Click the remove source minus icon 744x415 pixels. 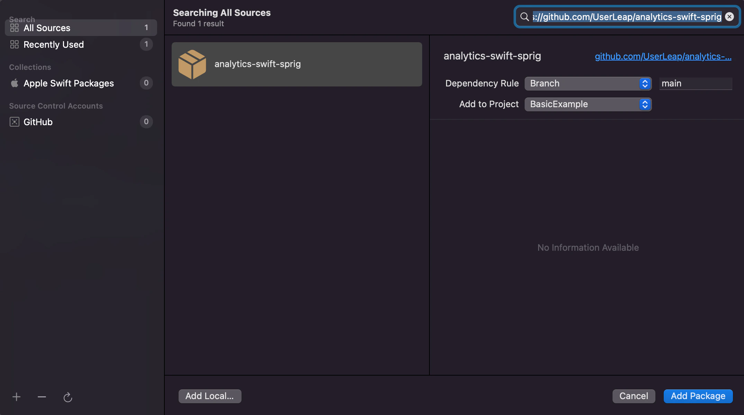point(42,397)
